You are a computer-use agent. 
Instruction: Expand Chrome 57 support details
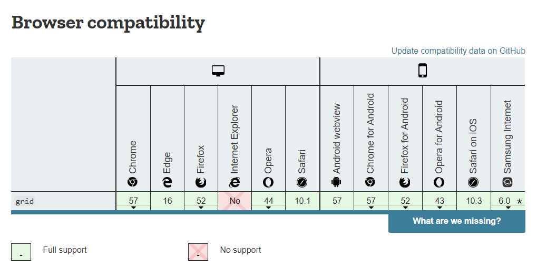[133, 201]
